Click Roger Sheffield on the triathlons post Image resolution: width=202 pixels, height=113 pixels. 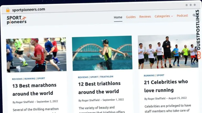tap(91, 100)
